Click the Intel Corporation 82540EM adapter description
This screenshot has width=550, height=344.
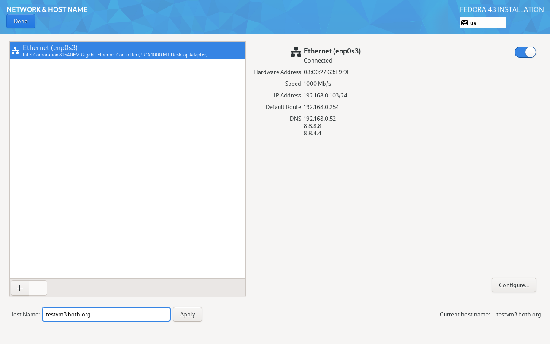[x=115, y=55]
